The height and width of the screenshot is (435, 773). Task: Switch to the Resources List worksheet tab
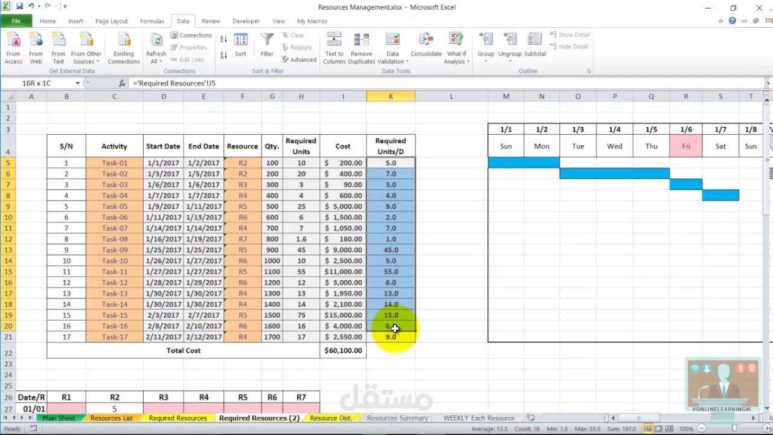point(111,418)
